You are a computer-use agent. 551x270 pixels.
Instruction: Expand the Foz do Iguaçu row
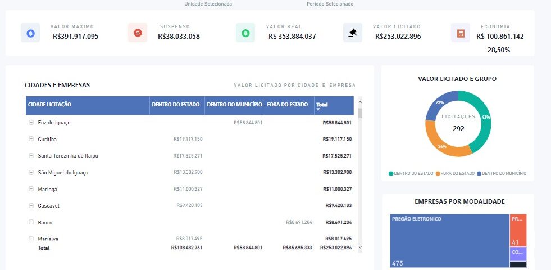pyautogui.click(x=31, y=122)
